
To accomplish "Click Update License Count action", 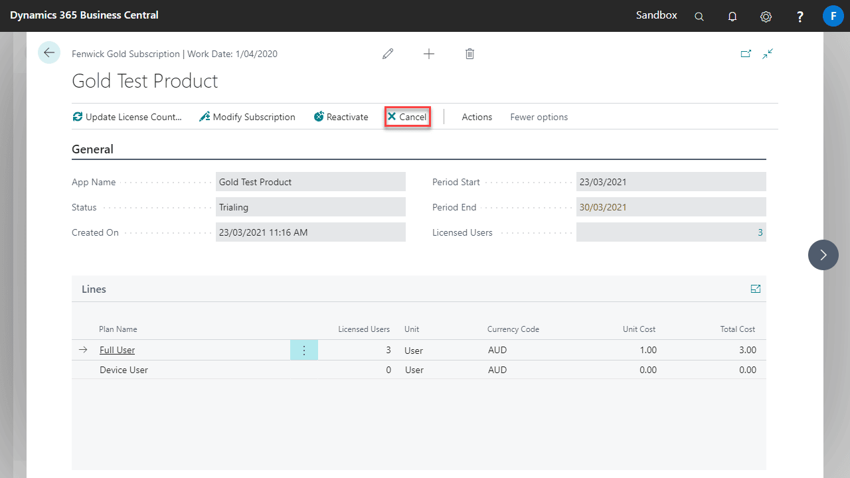I will (127, 117).
